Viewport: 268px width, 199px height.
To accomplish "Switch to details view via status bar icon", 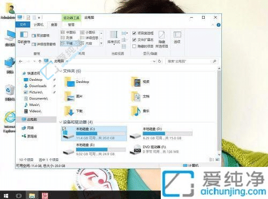I will (211, 159).
